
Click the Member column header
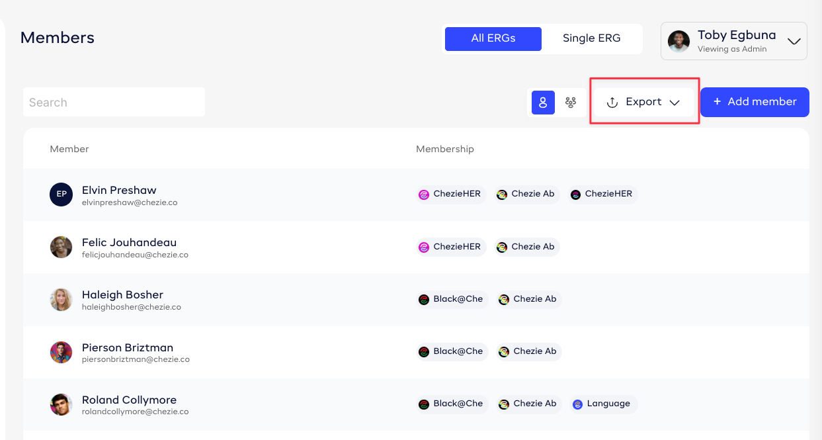(x=69, y=149)
